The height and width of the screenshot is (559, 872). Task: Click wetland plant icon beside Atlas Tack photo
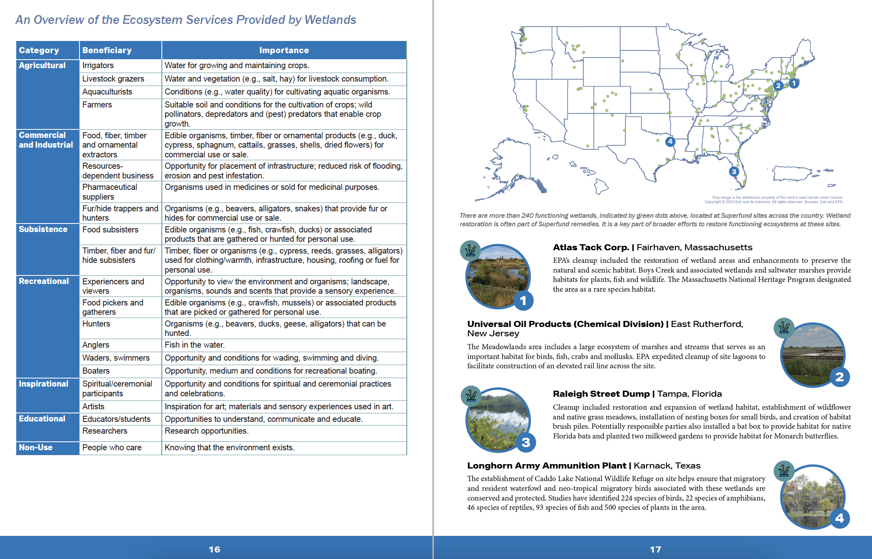[x=470, y=251]
